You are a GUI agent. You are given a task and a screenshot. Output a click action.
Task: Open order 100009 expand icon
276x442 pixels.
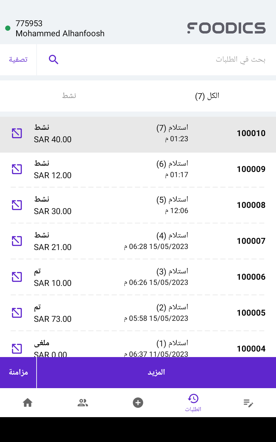(17, 169)
